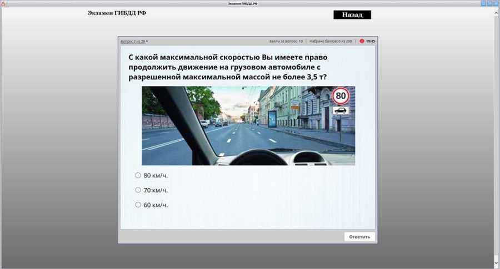Screen dimensions: 500x269
Task: Click the Баллы за вопрос: 10 label
Action: point(286,42)
